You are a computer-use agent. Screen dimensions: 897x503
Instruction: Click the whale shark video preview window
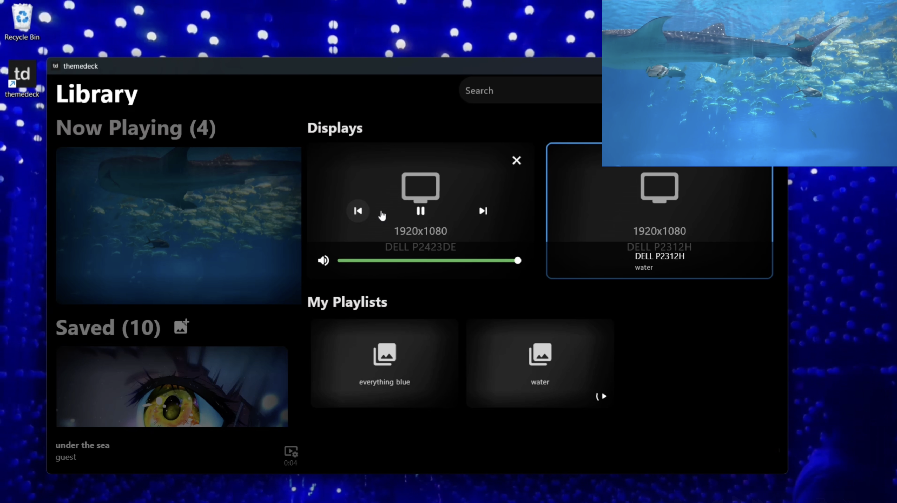(x=749, y=83)
